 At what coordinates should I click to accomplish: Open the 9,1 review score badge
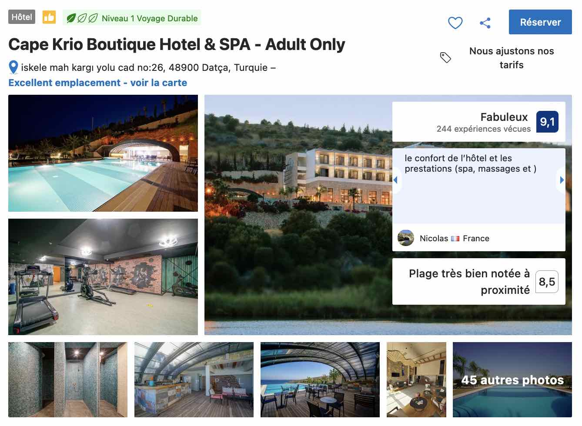pyautogui.click(x=547, y=122)
